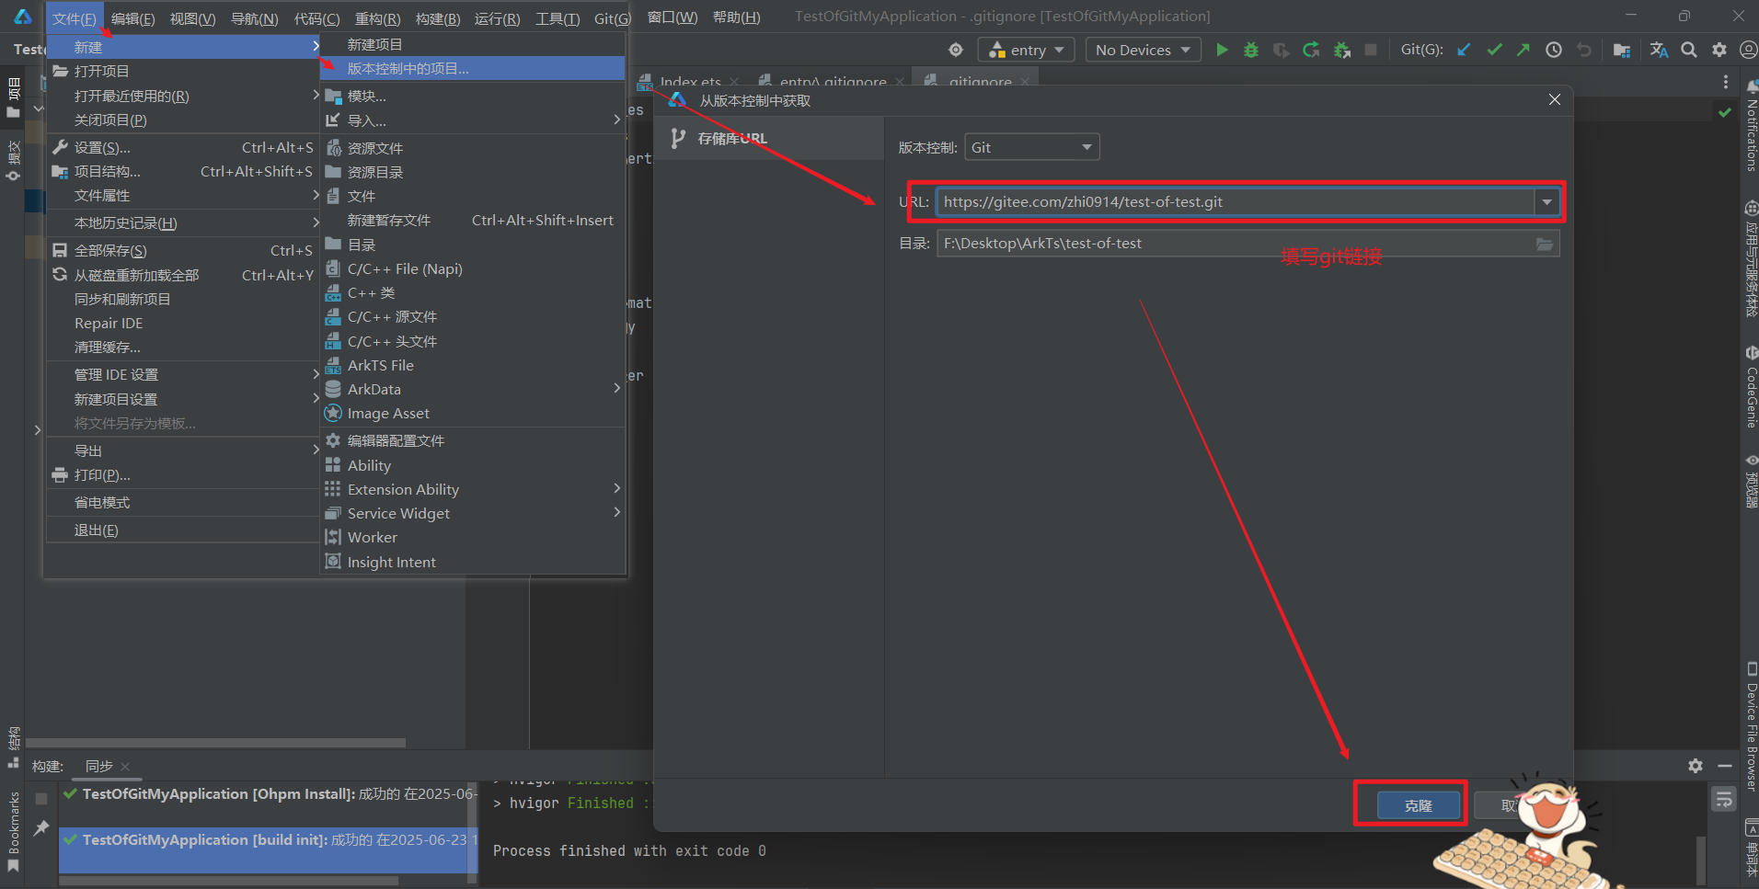Open the version control Git dropdown

[1031, 147]
